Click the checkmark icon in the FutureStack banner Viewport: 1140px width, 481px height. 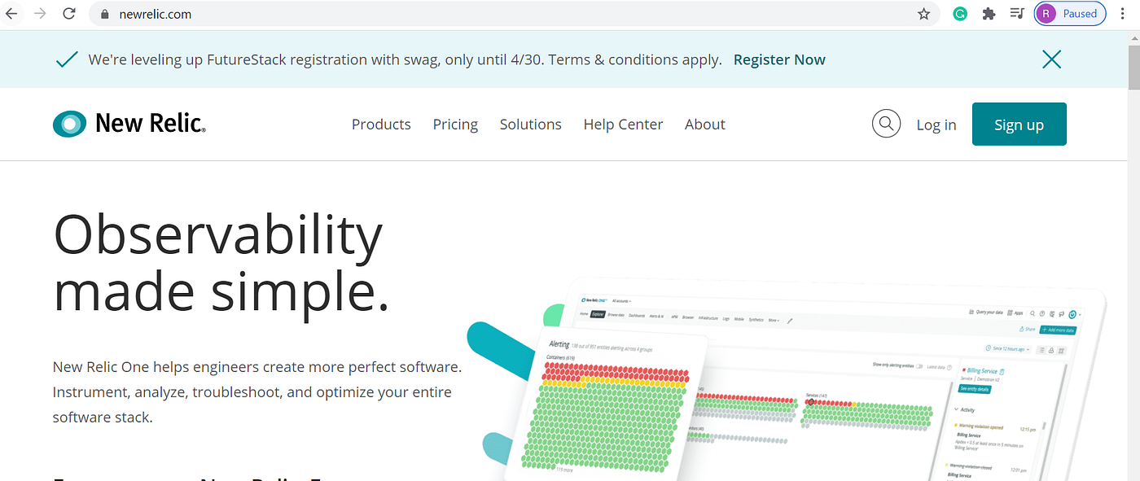pyautogui.click(x=67, y=59)
